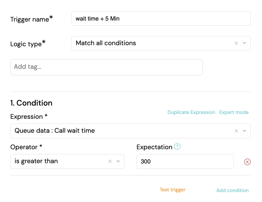
Task: Click the Expectation field with 300
Action: tap(185, 161)
